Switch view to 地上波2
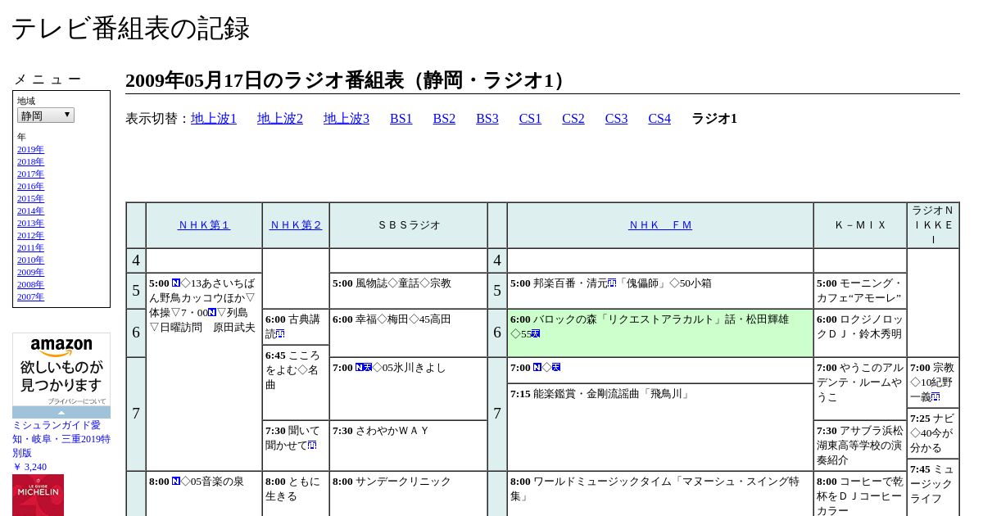The width and height of the screenshot is (983, 516). click(x=280, y=119)
